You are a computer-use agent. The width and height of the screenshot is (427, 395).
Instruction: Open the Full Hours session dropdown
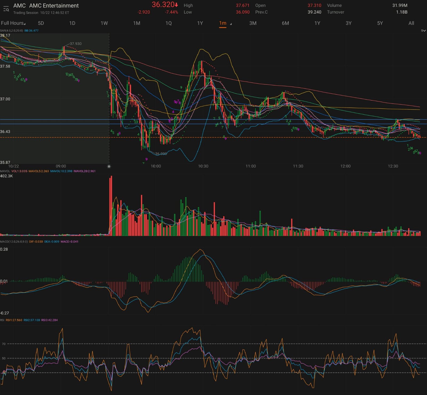tap(13, 23)
